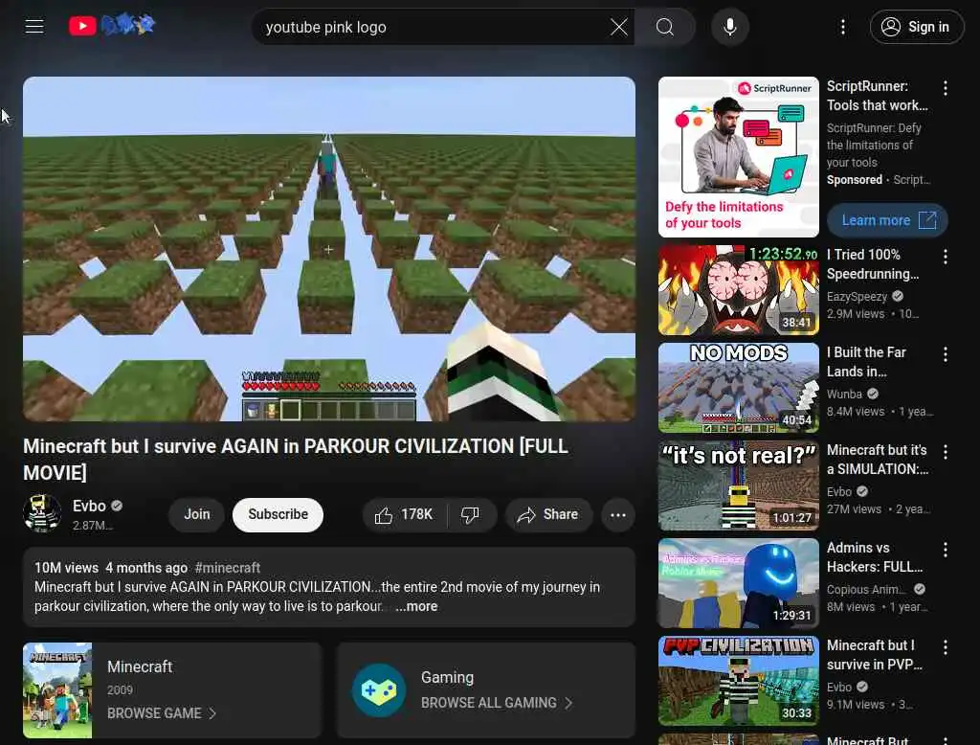980x745 pixels.
Task: Open 'I Built the Far Lands' thumbnail
Action: click(x=738, y=387)
